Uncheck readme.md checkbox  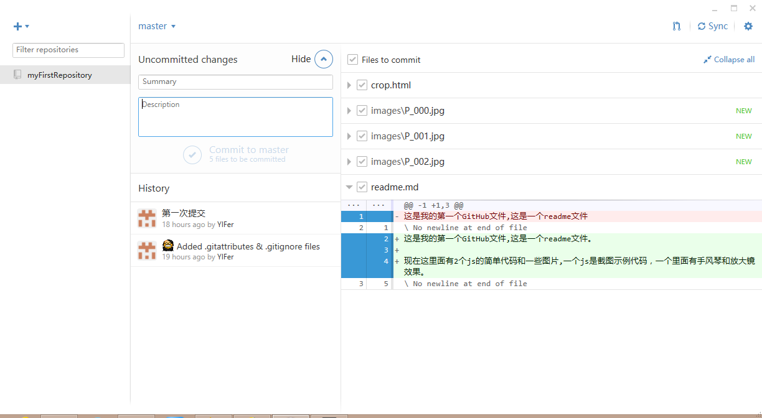(x=362, y=187)
